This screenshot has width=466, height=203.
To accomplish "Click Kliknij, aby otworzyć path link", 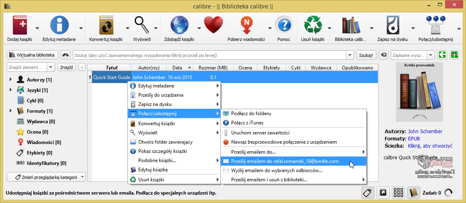I will (x=430, y=146).
